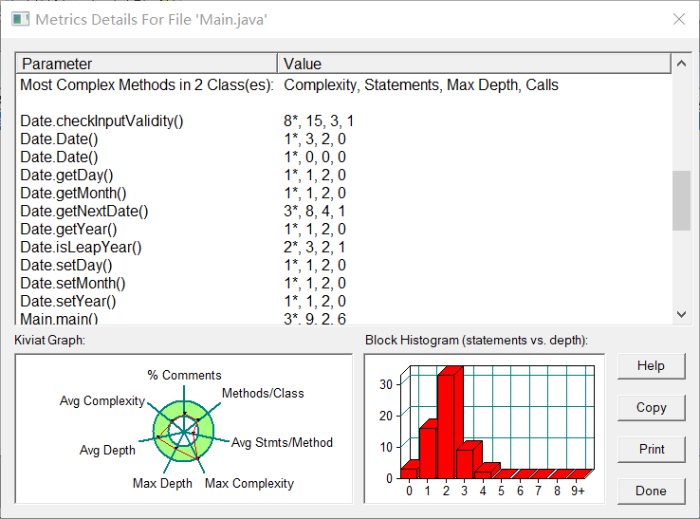Click the scrollbar up arrow
The image size is (700, 519).
(x=681, y=64)
